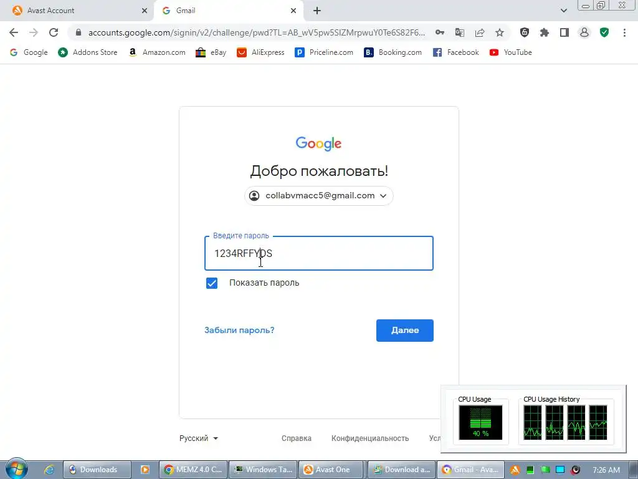Open the Windows Start button
This screenshot has width=638, height=479.
tap(16, 469)
